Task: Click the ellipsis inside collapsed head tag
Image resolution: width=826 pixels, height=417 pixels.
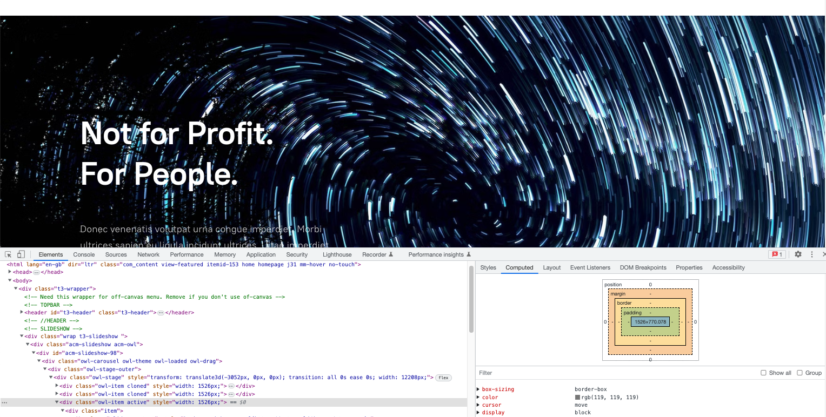Action: pyautogui.click(x=37, y=273)
